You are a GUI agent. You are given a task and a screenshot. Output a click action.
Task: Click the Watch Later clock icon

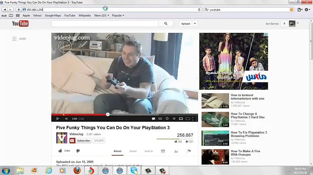point(174,119)
